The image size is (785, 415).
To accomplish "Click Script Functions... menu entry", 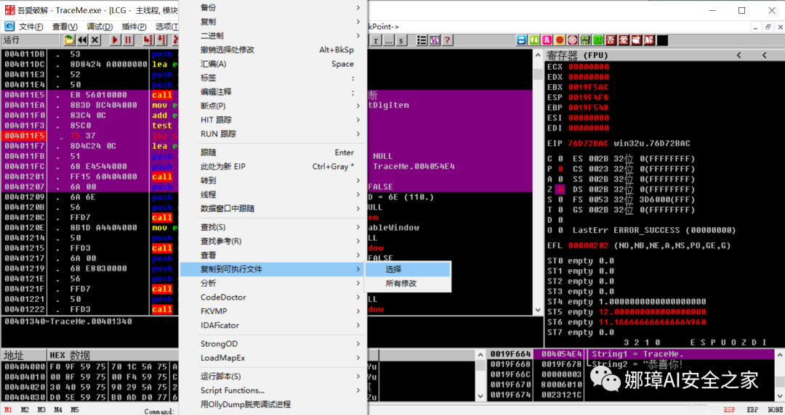I will pyautogui.click(x=273, y=390).
